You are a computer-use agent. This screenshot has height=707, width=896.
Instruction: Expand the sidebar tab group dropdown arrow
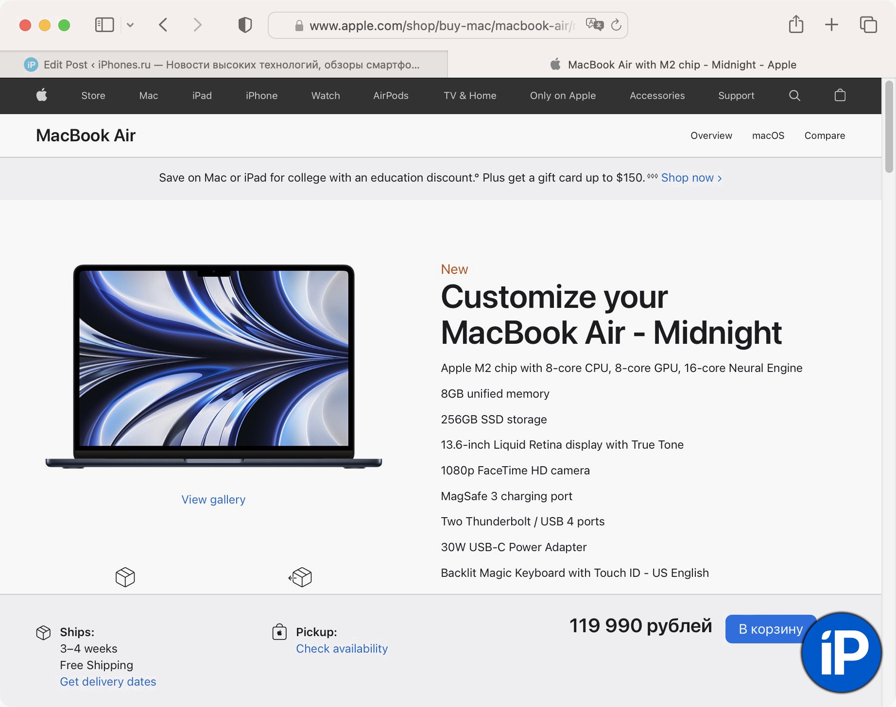(x=130, y=25)
